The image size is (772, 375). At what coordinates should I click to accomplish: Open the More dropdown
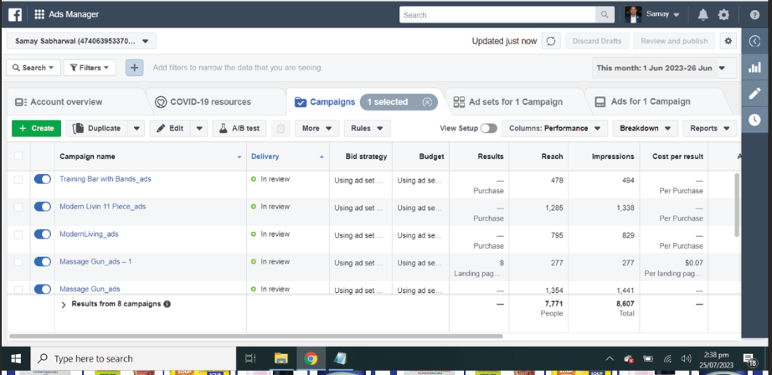(317, 128)
